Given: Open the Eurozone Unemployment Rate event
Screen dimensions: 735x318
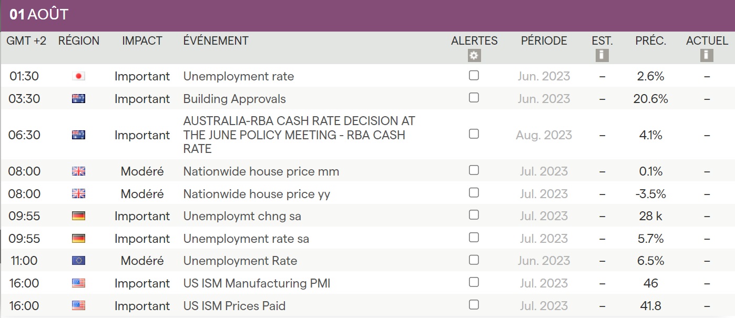Looking at the screenshot, I should tap(240, 261).
